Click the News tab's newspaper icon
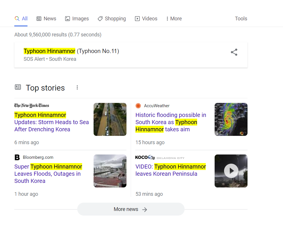 pyautogui.click(x=39, y=18)
